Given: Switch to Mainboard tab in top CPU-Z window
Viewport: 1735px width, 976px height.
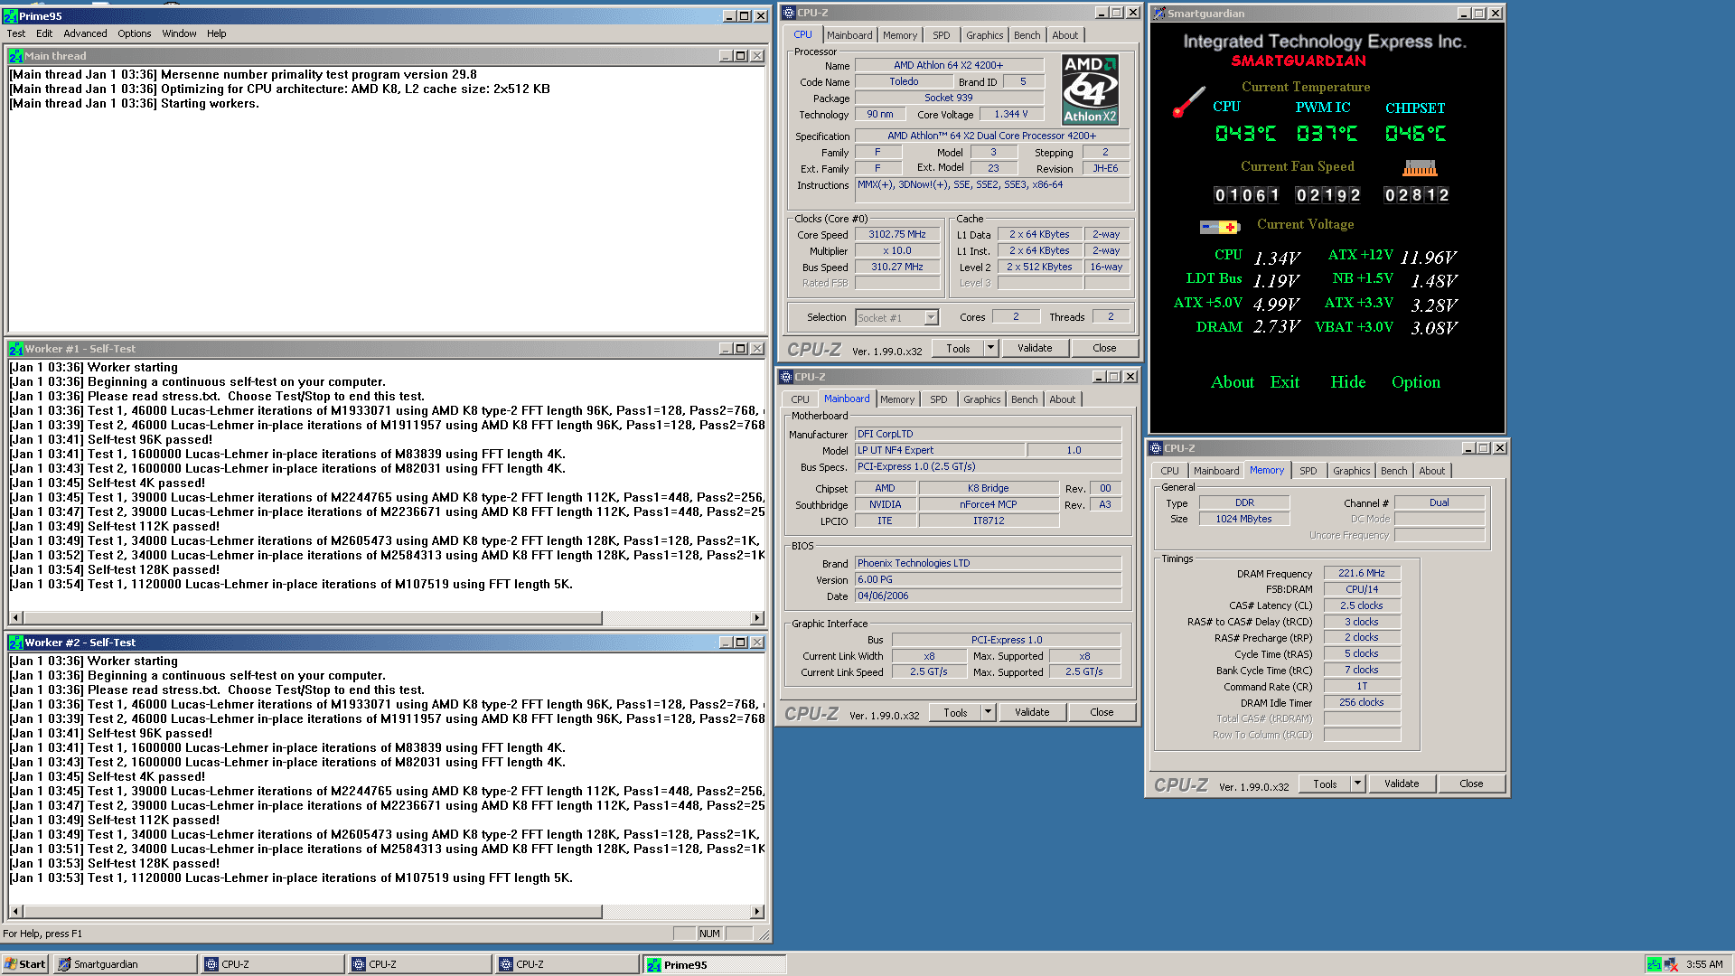Looking at the screenshot, I should tap(849, 35).
